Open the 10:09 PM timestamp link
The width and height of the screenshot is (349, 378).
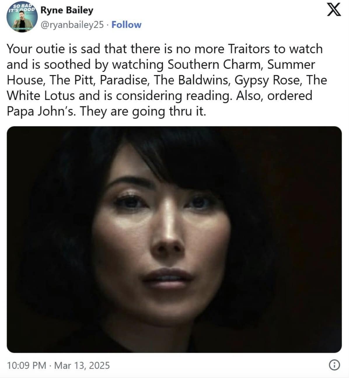coord(26,365)
